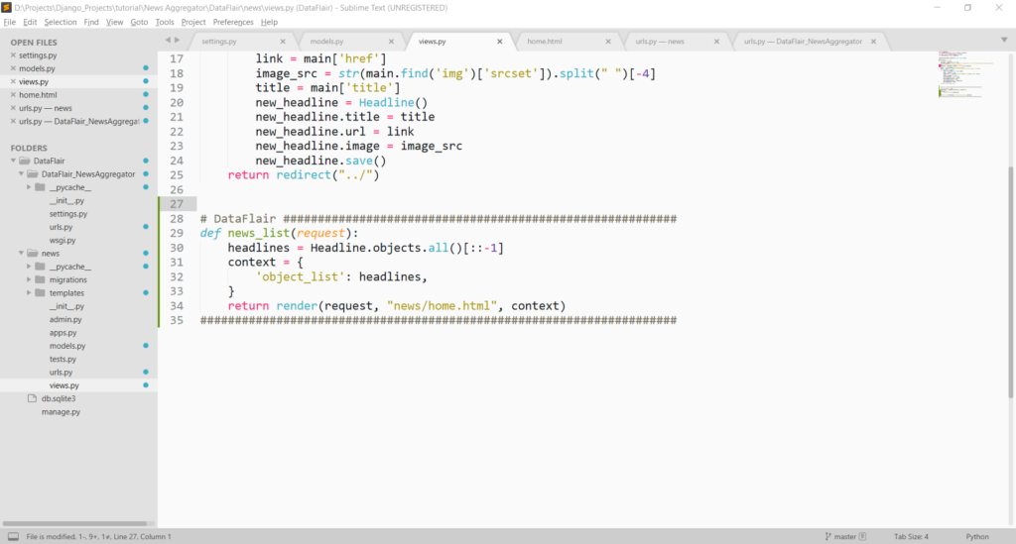
Task: Navigate to next tab with right arrow
Action: (x=178, y=41)
